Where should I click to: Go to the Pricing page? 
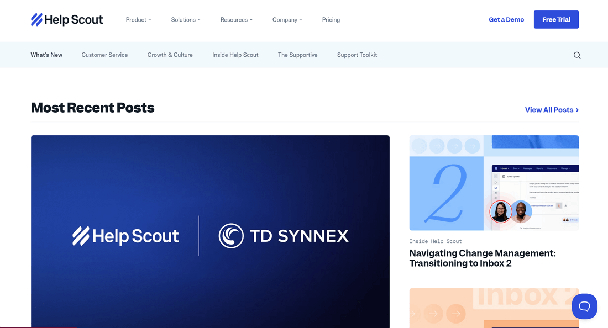331,20
